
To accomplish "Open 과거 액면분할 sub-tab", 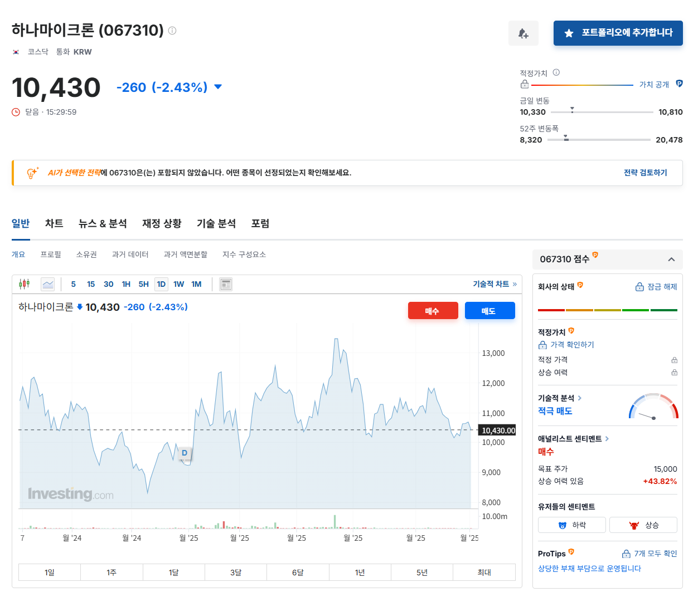I will 186,255.
